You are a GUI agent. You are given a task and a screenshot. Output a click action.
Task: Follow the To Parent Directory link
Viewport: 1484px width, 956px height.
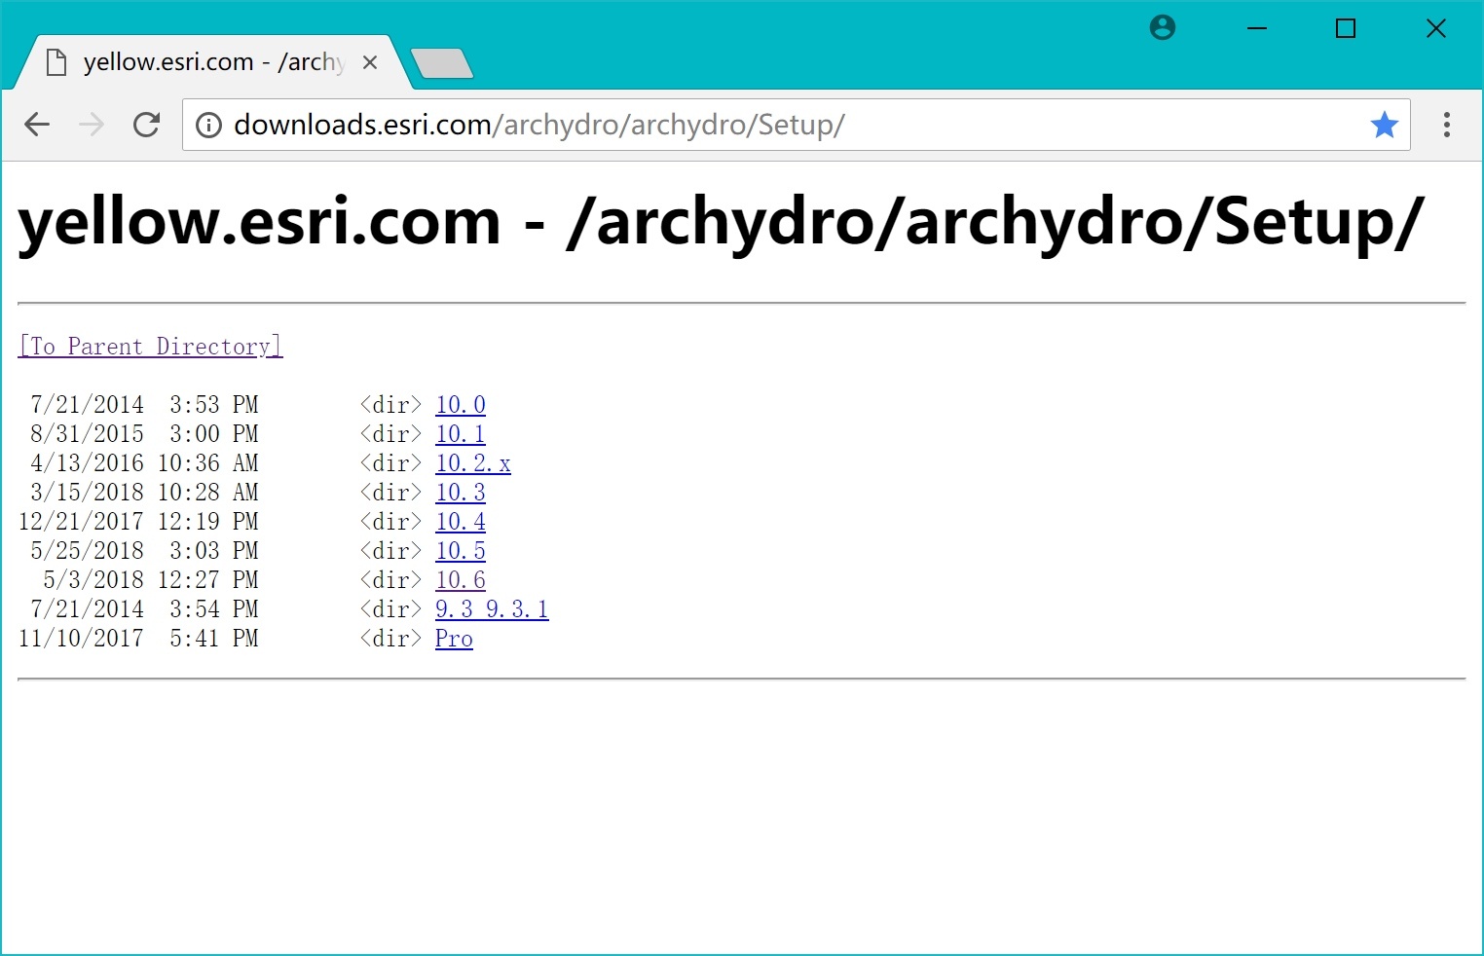[150, 346]
